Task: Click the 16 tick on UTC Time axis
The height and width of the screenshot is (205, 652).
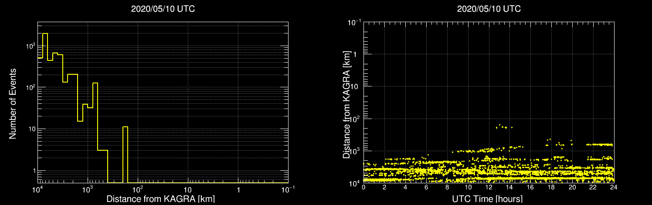Action: 530,187
